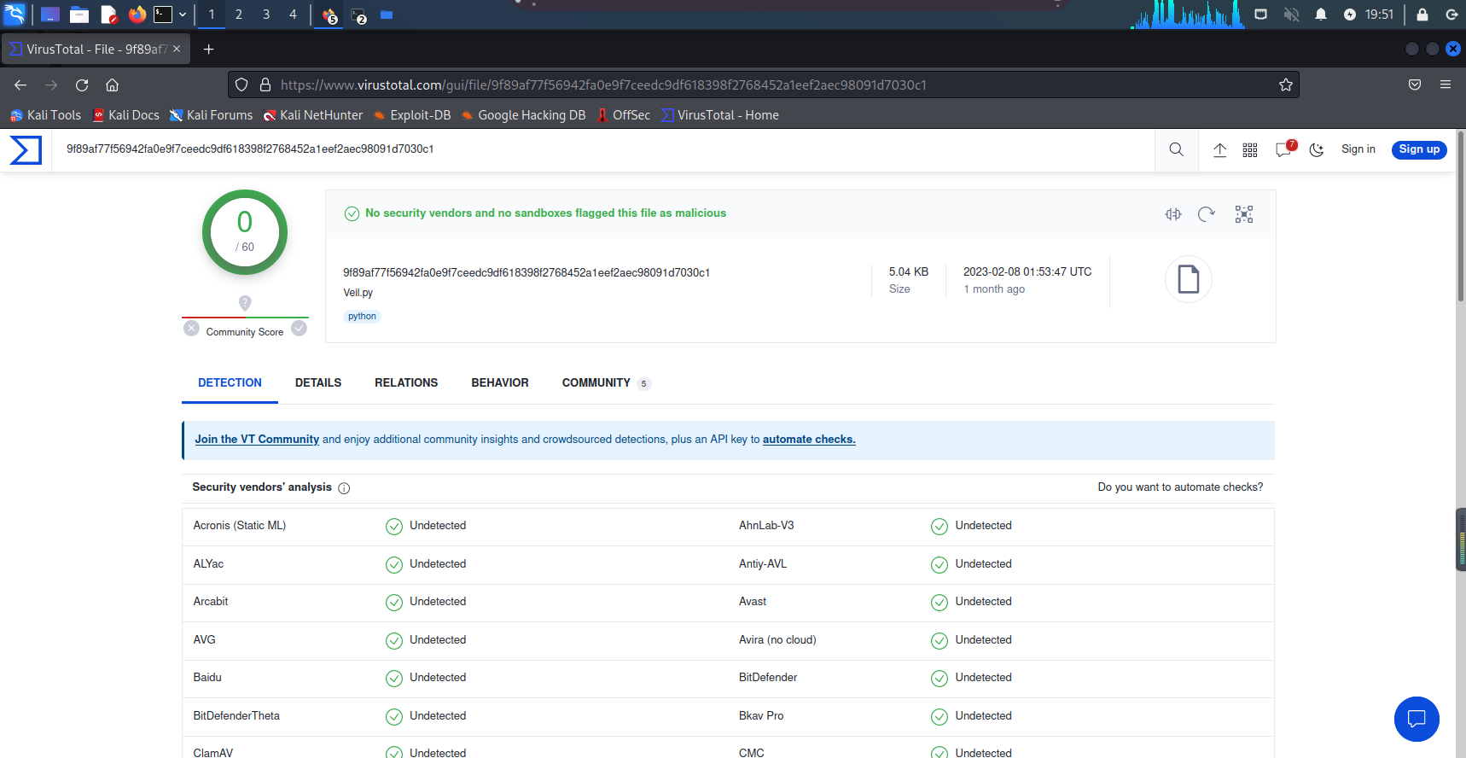The height and width of the screenshot is (758, 1466).
Task: Bookmark this page with the star icon
Action: (1286, 85)
